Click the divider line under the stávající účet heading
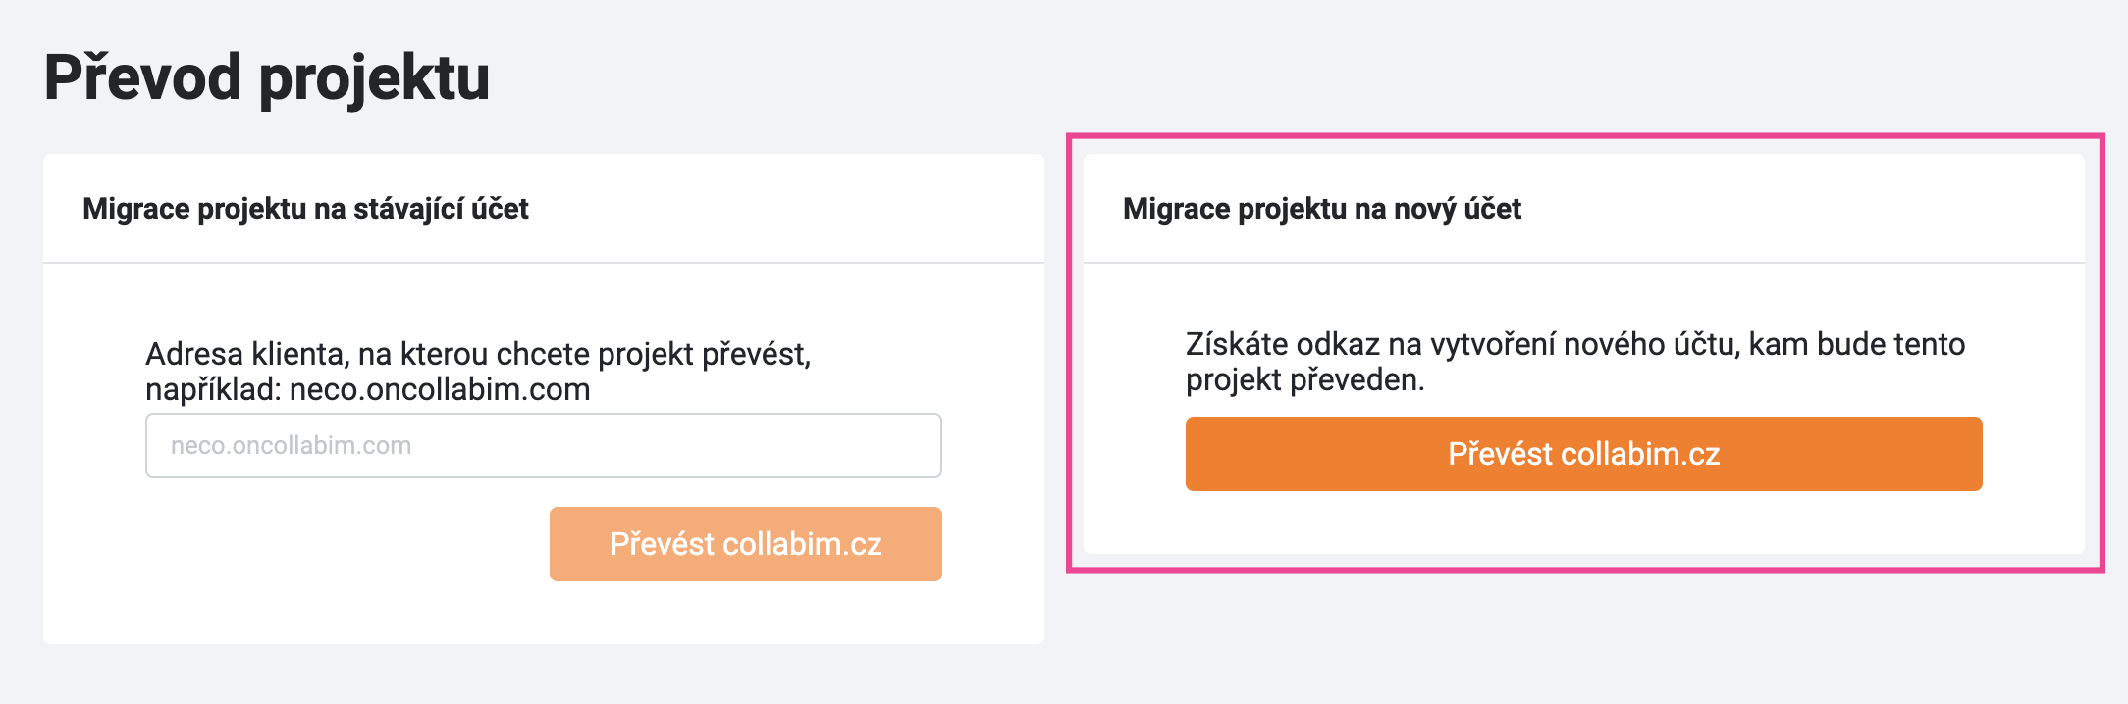The height and width of the screenshot is (704, 2128). coord(544,262)
